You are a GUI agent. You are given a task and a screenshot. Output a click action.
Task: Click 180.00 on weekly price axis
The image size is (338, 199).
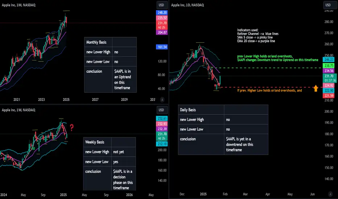[162, 160]
